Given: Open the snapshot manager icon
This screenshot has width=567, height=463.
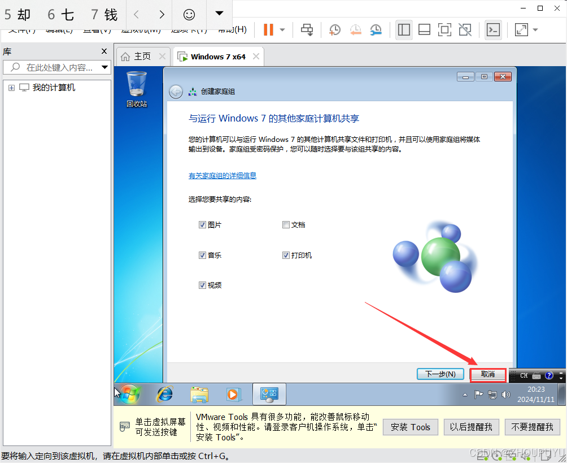Looking at the screenshot, I should point(376,30).
